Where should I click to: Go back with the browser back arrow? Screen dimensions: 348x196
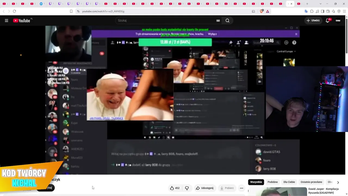4,11
